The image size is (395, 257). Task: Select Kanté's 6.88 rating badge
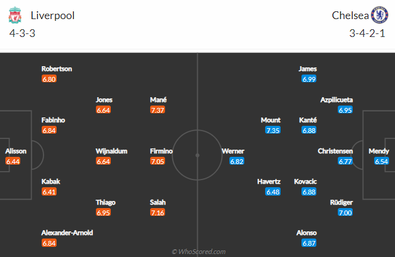[x=308, y=130]
